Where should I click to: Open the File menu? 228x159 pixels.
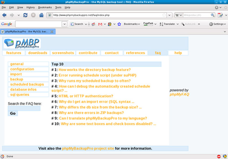4,7
